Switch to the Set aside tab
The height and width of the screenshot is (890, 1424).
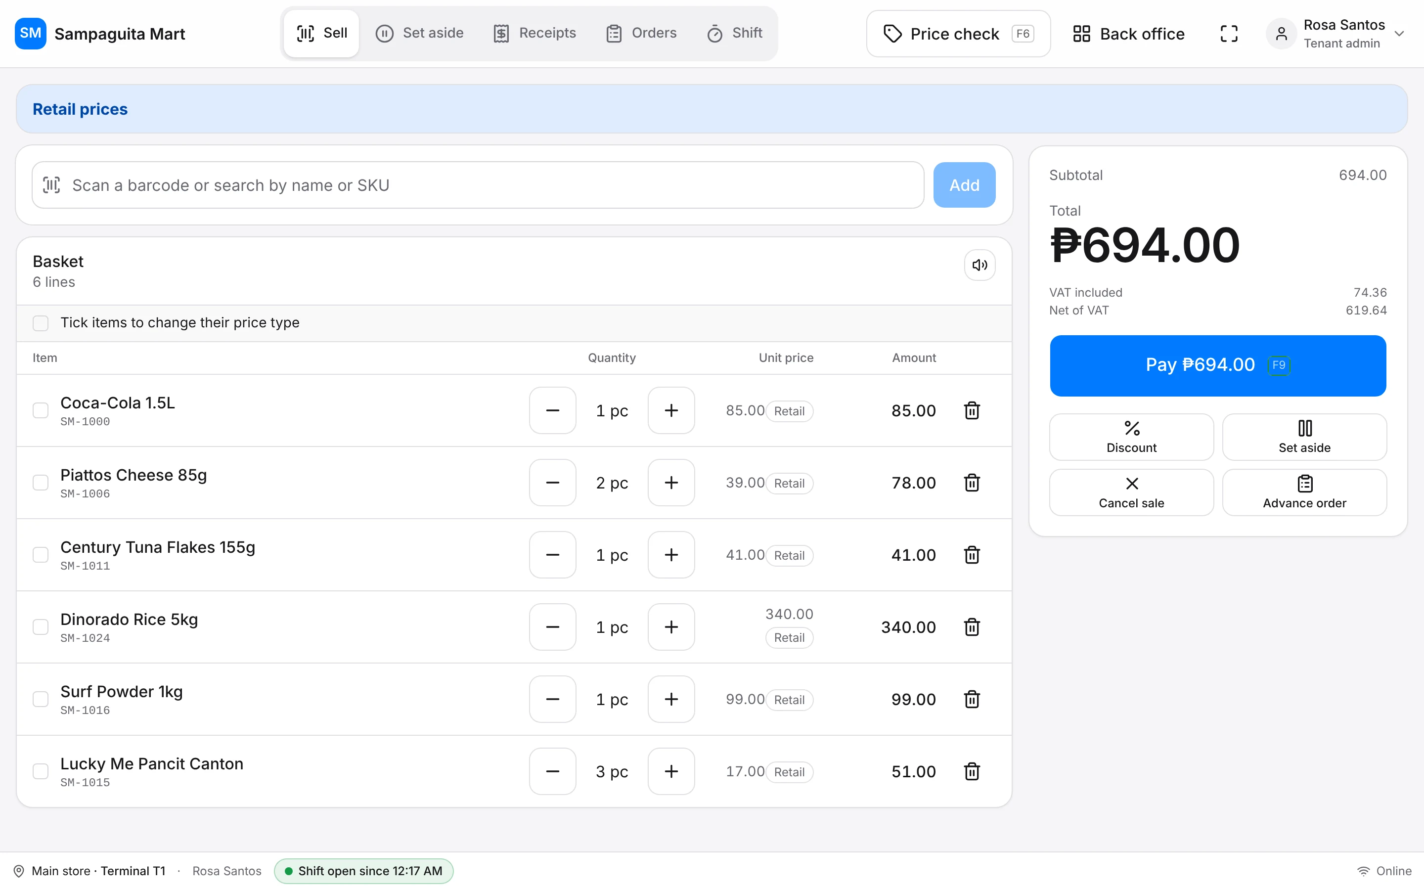(x=420, y=34)
